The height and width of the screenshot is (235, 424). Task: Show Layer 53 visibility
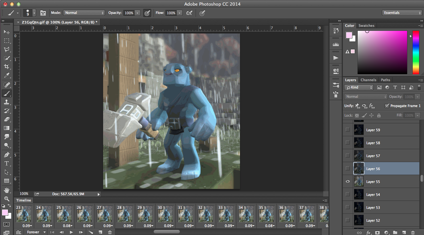point(348,207)
